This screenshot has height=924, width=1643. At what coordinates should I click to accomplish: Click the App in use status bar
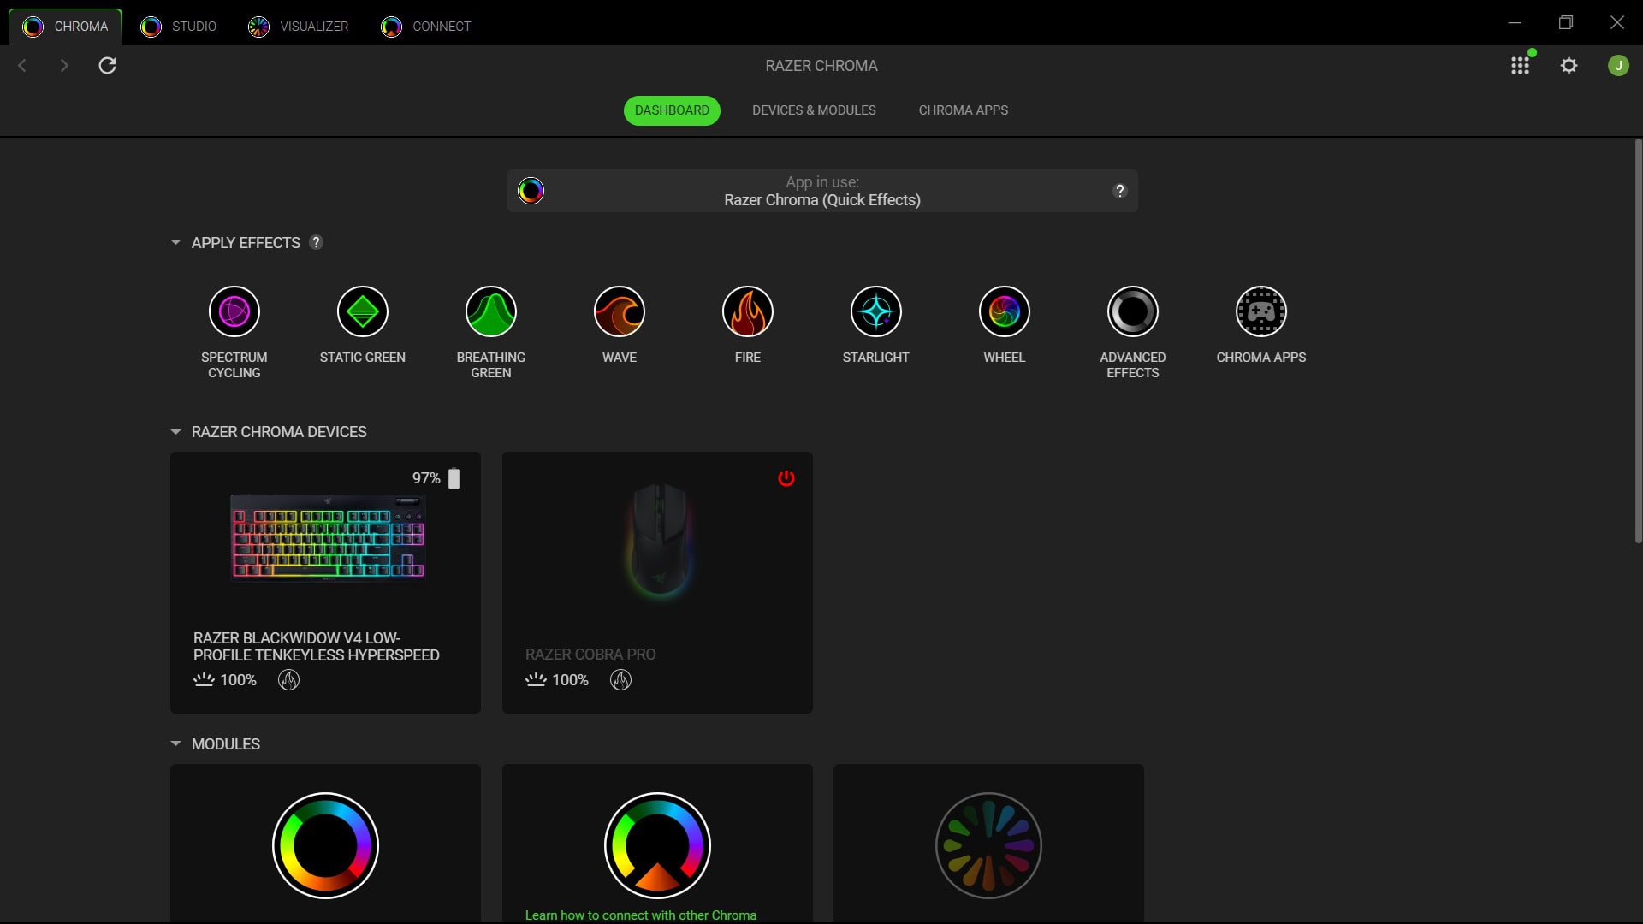[x=822, y=191]
